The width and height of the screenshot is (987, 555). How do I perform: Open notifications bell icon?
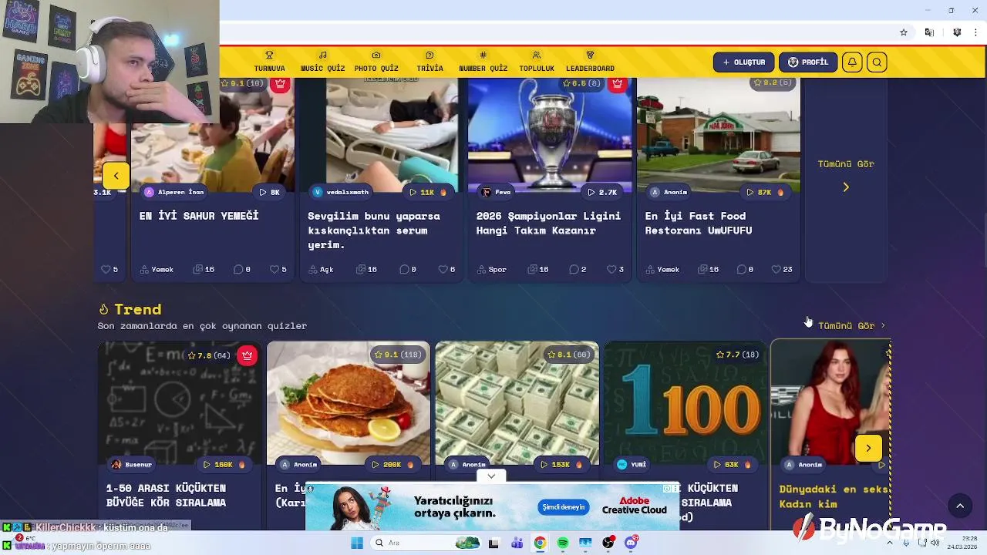click(851, 62)
